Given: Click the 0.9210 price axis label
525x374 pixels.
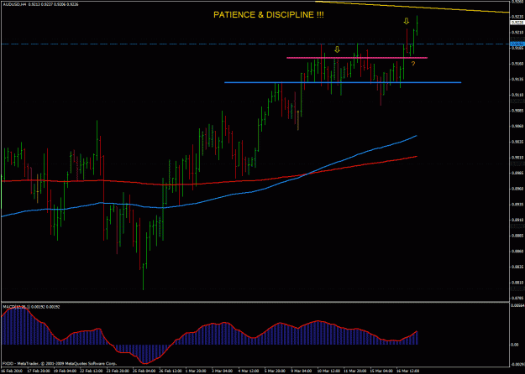Looking at the screenshot, I should [517, 32].
